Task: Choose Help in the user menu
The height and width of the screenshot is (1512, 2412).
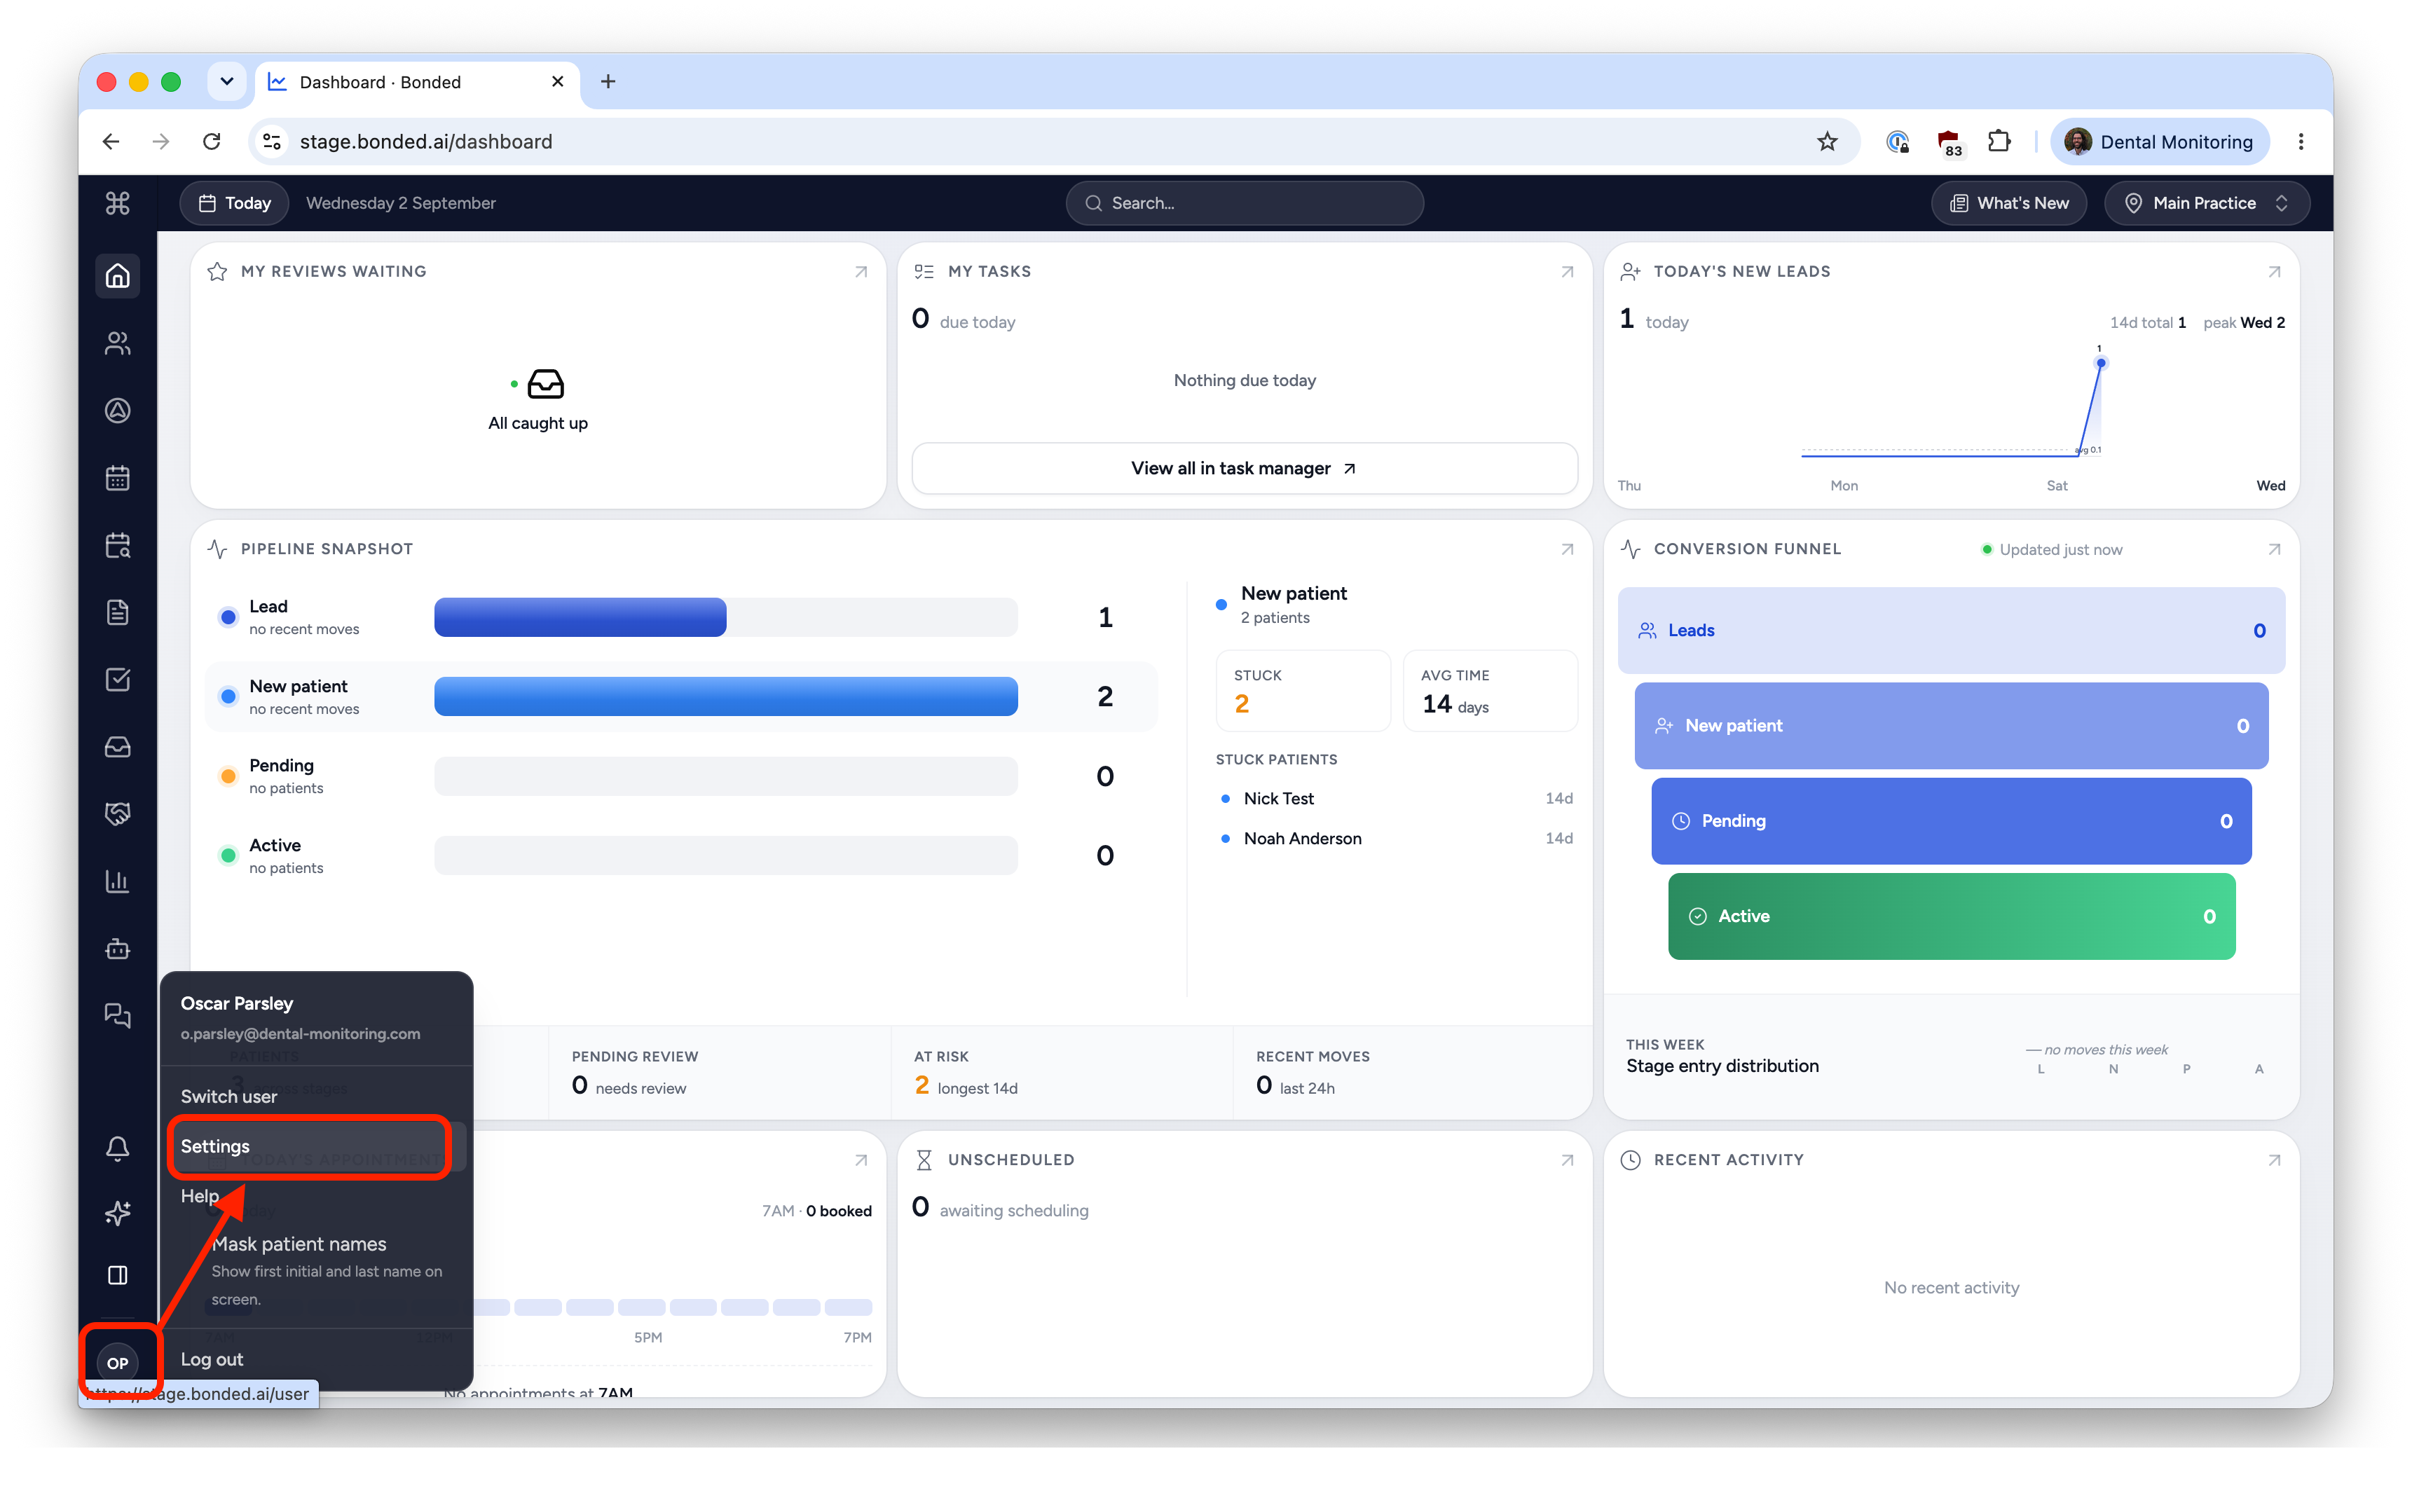Action: 316,1196
